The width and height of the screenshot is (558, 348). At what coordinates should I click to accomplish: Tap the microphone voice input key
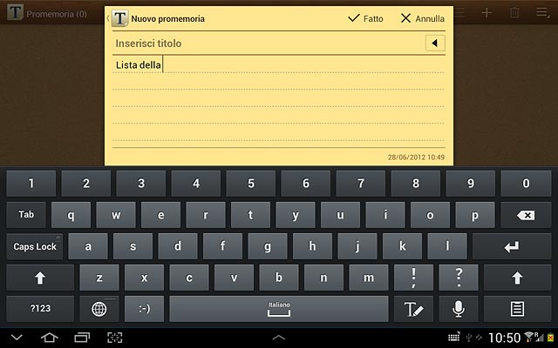pos(459,309)
